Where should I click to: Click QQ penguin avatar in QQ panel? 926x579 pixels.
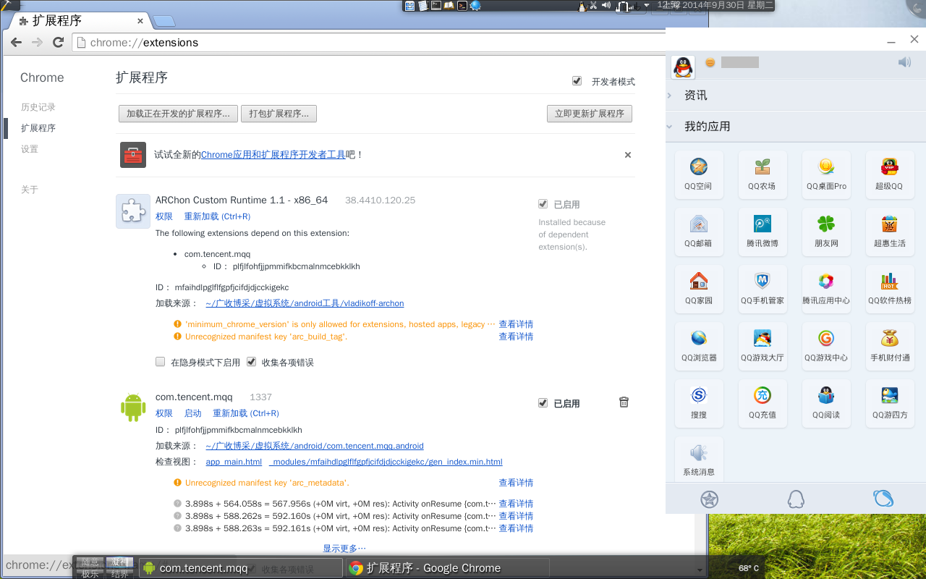pos(683,67)
